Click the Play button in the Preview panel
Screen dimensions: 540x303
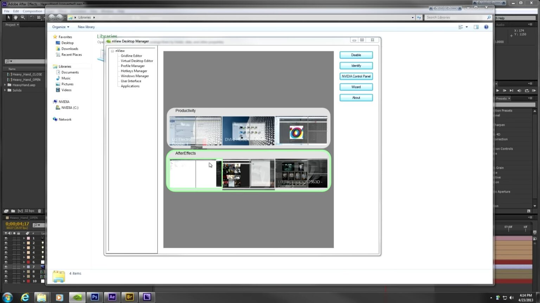coord(497,90)
